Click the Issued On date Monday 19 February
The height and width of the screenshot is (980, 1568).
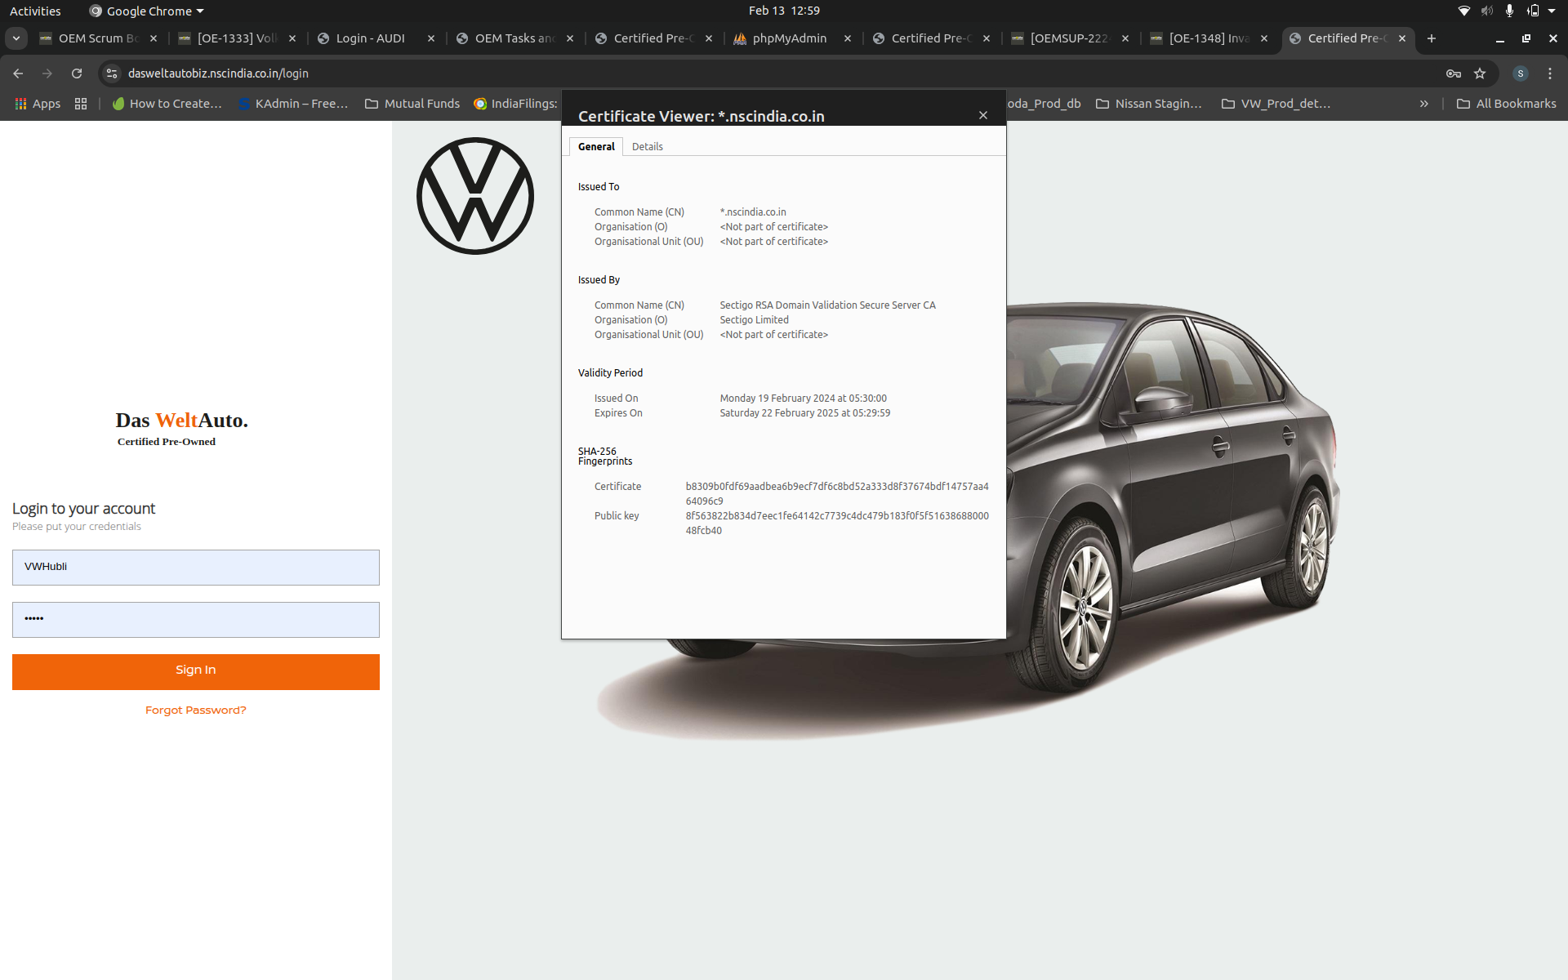(803, 399)
